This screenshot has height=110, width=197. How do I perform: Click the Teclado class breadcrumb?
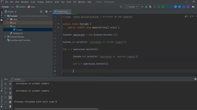click(x=21, y=7)
